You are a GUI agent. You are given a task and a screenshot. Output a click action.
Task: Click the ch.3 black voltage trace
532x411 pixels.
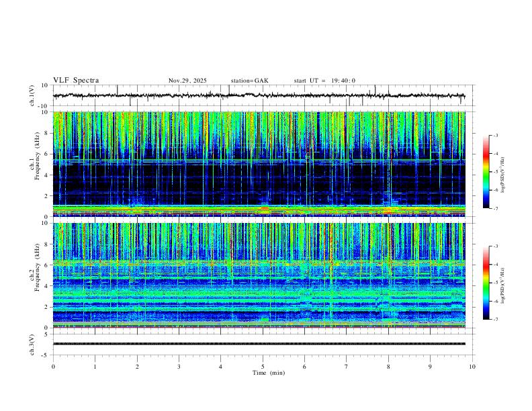click(259, 344)
